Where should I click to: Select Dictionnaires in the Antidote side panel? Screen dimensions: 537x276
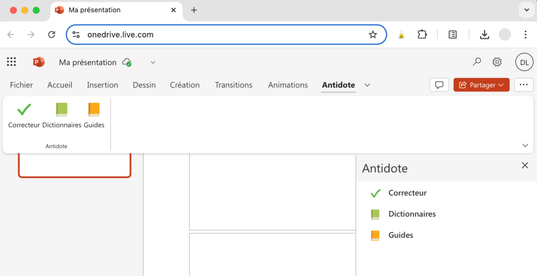pos(411,214)
